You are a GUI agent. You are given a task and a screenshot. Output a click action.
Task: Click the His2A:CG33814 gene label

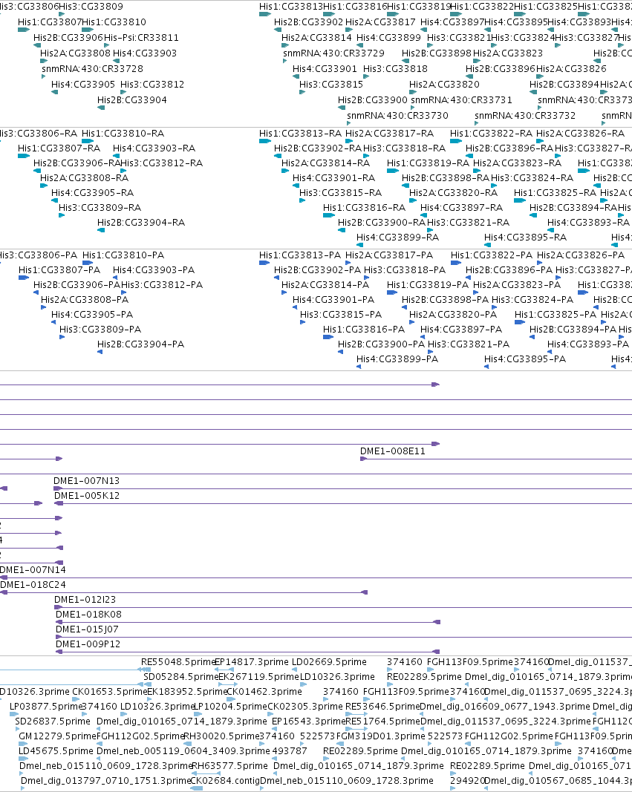pyautogui.click(x=317, y=38)
